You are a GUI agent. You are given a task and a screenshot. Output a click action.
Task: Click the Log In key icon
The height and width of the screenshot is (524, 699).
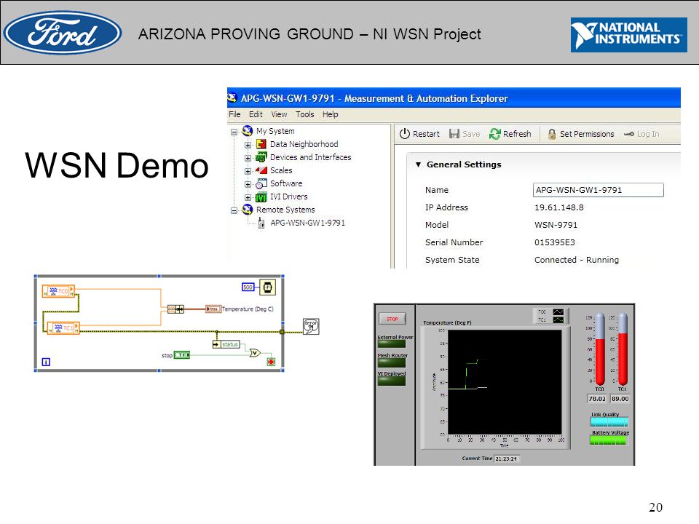629,134
